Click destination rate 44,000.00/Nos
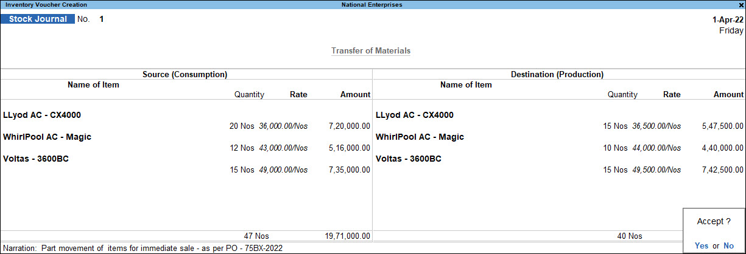Image resolution: width=746 pixels, height=254 pixels. click(x=656, y=148)
